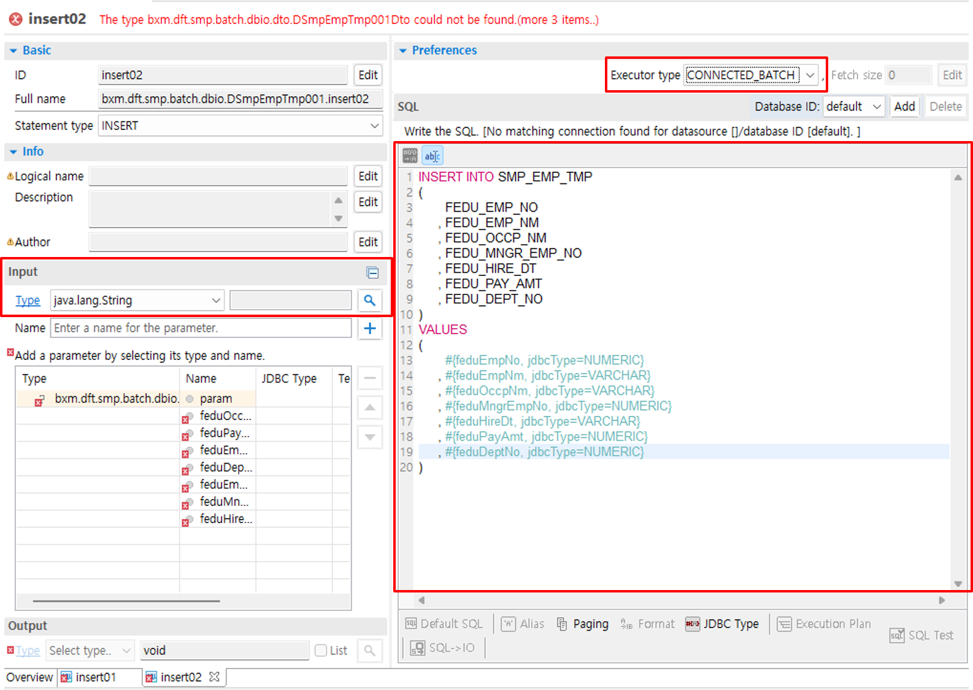
Task: Close the insert02 tab
Action: point(214,677)
